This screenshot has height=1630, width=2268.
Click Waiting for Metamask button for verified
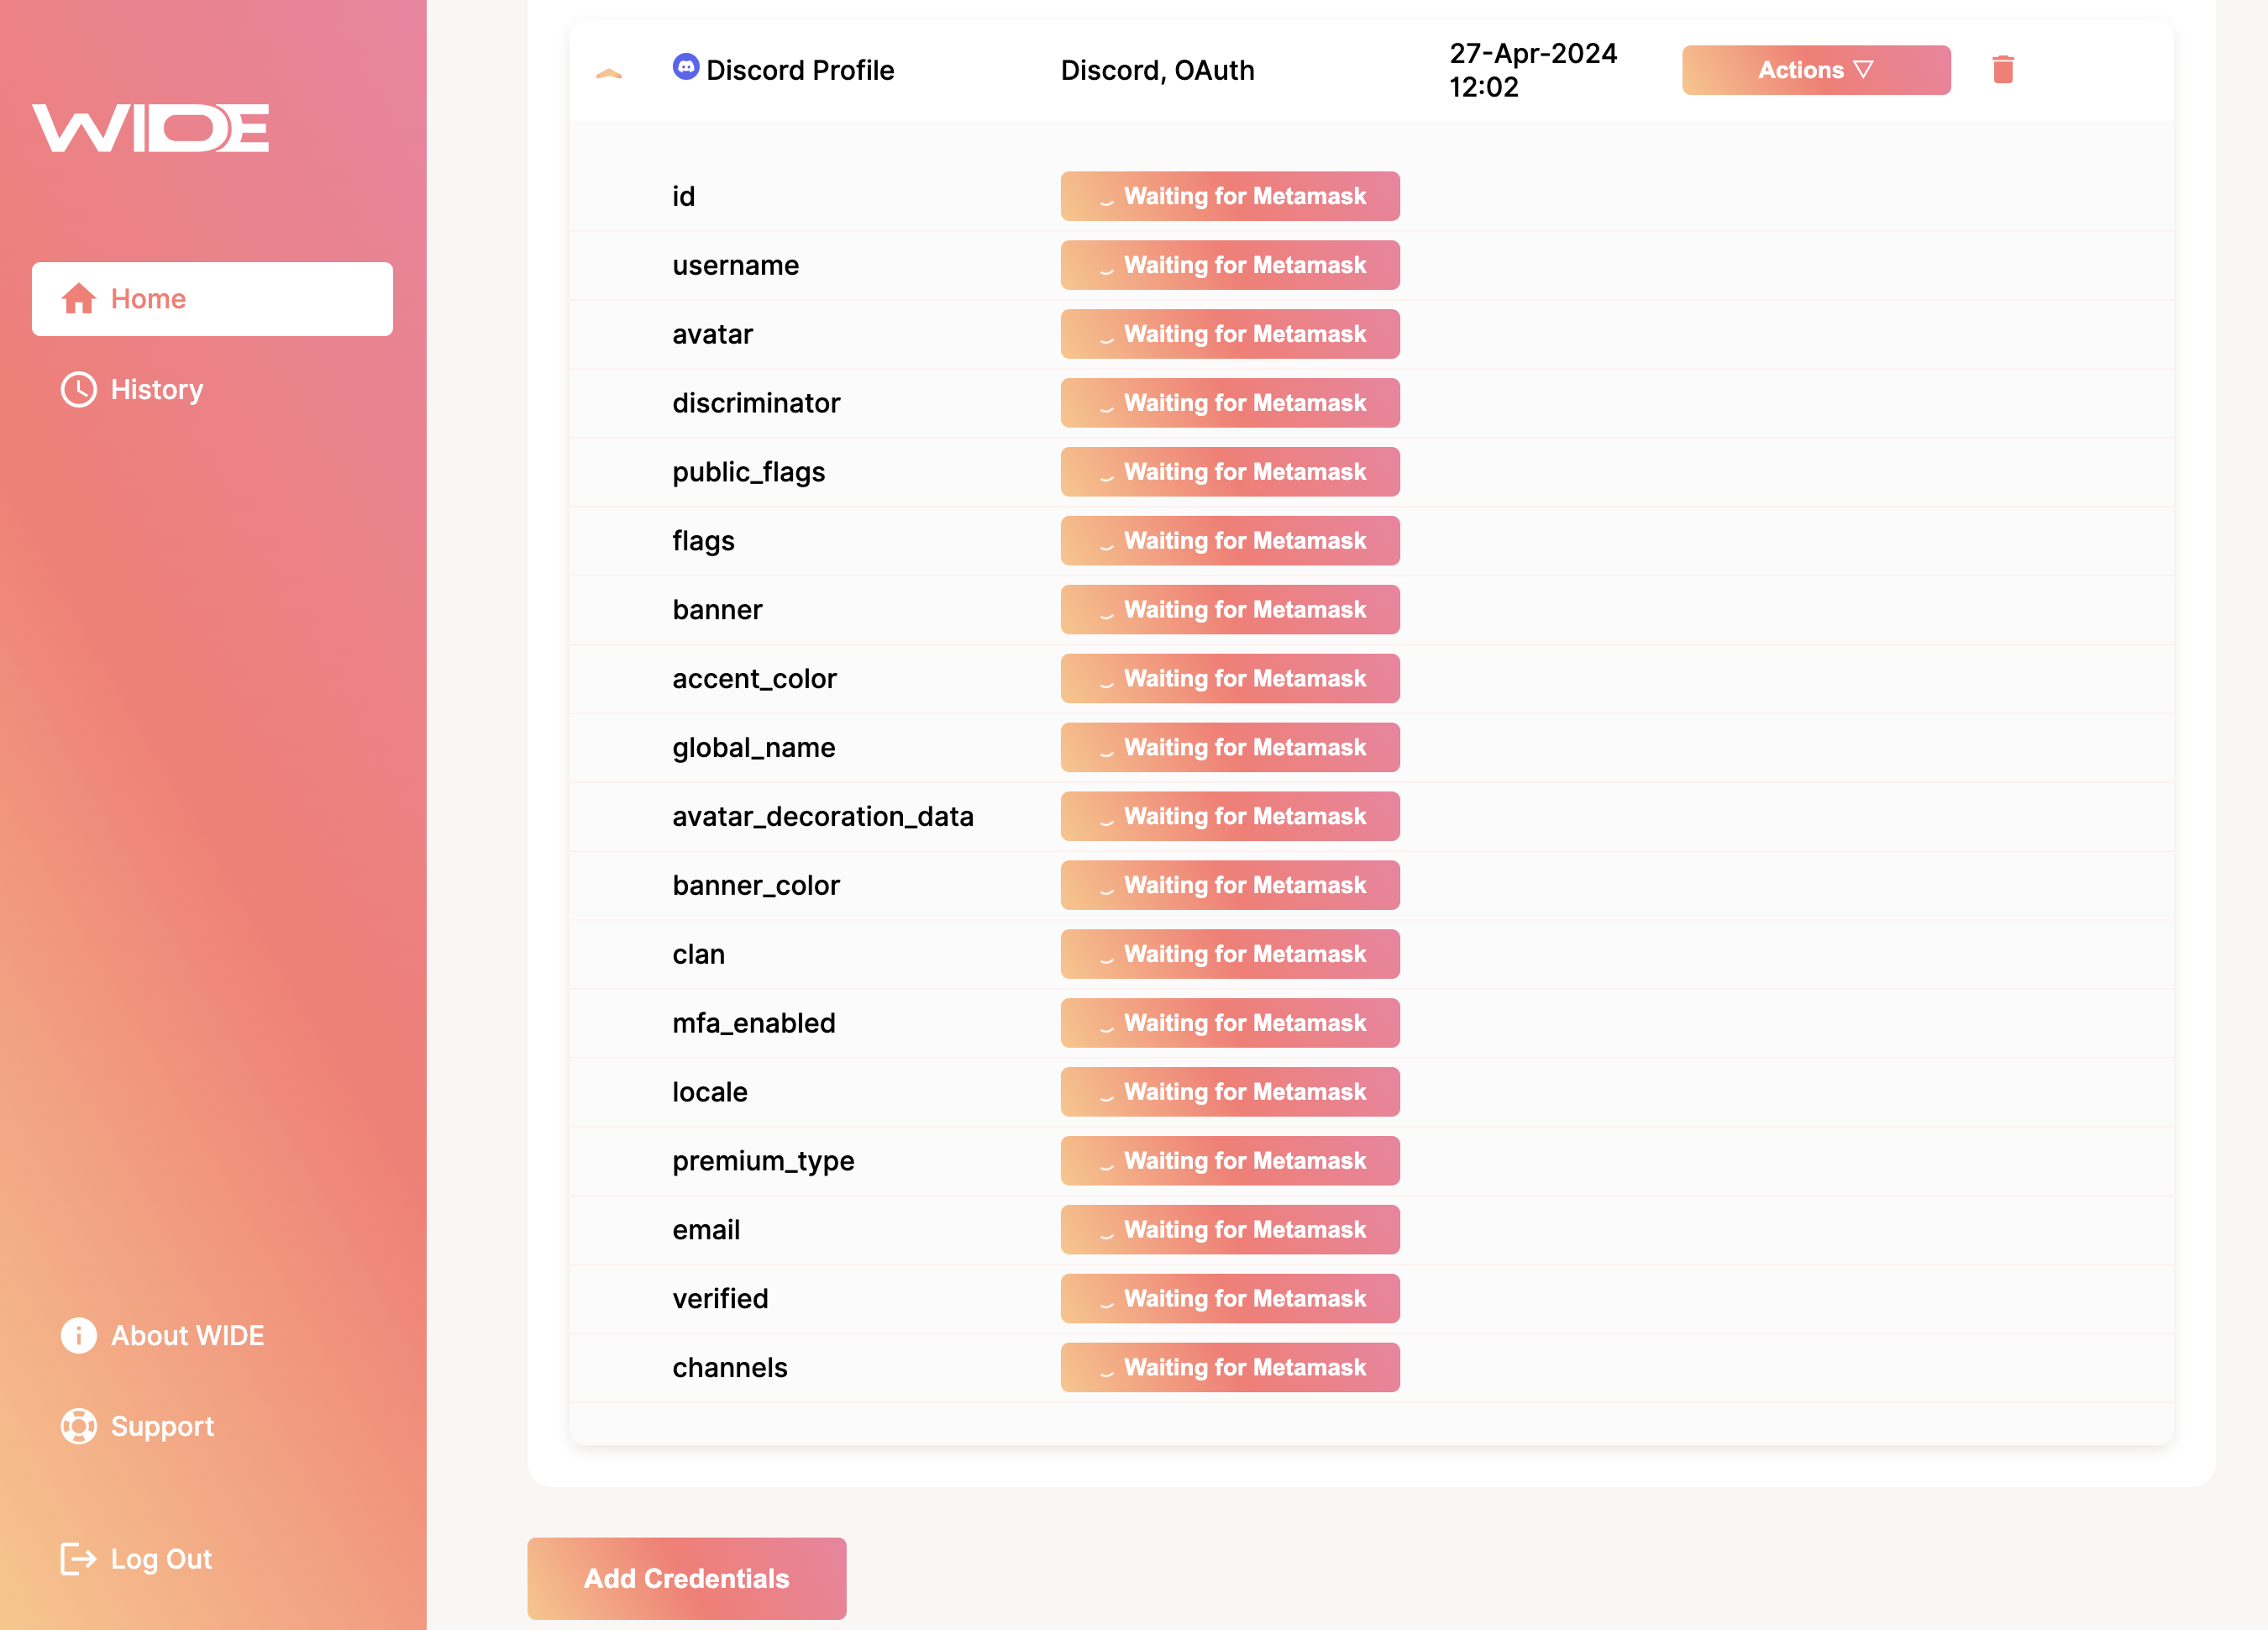1230,1299
